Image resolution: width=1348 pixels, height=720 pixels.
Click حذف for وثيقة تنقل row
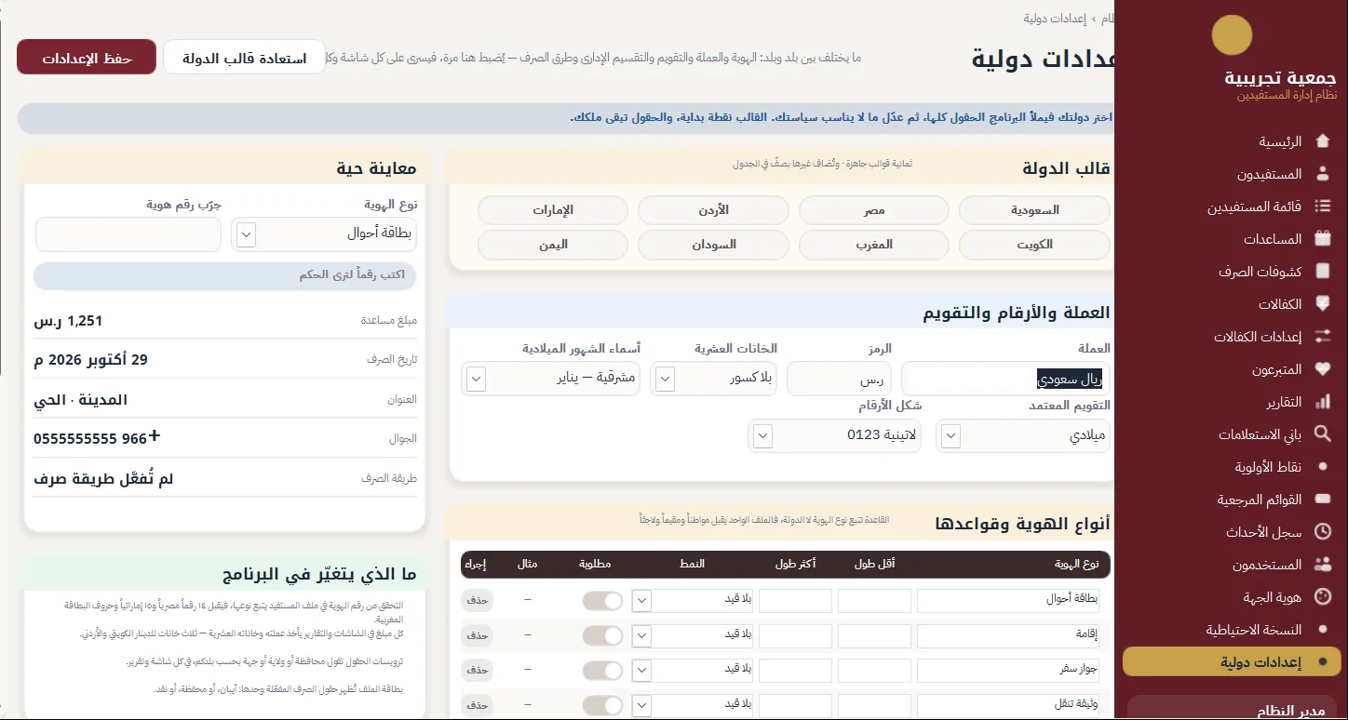coord(477,704)
